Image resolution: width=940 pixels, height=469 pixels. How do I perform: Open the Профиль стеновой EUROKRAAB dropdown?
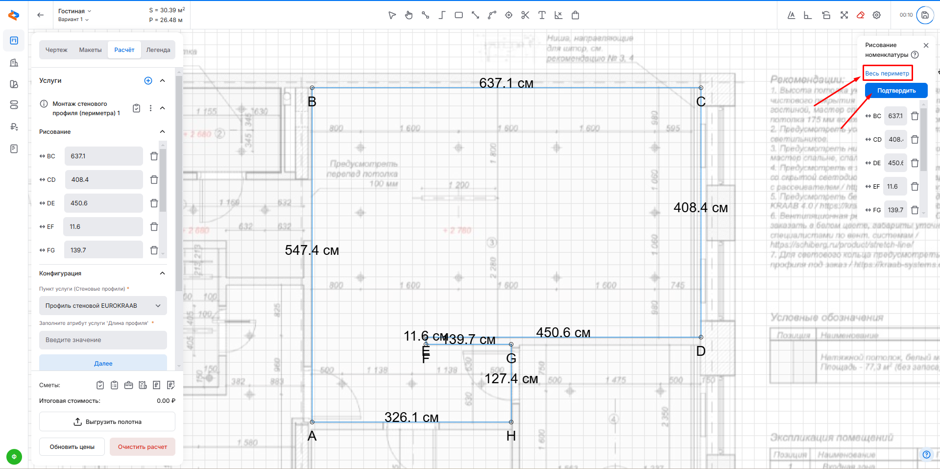[x=103, y=306]
